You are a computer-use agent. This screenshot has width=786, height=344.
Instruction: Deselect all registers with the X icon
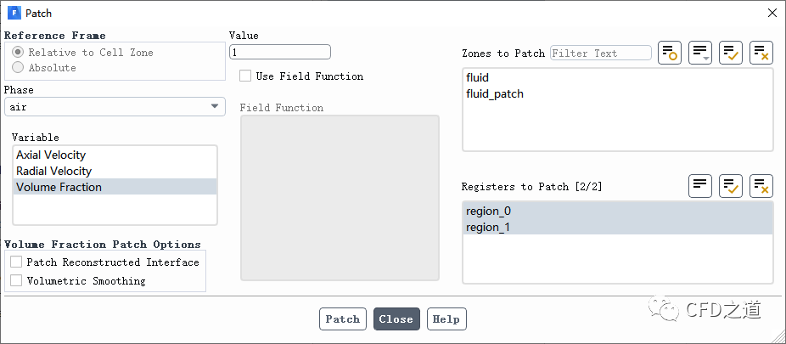(761, 186)
